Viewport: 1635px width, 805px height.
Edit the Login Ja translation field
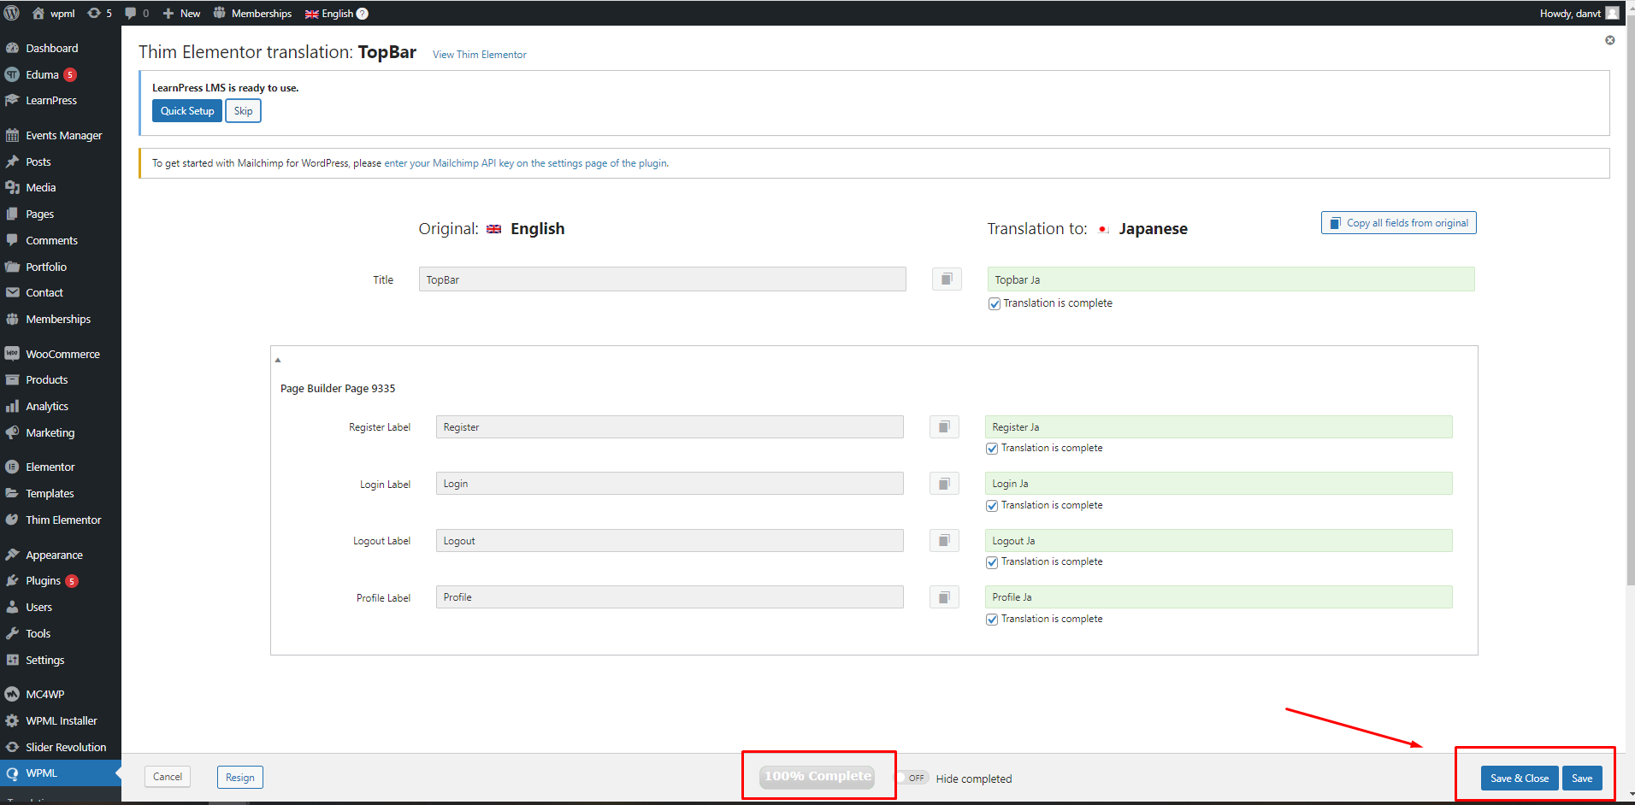1219,484
